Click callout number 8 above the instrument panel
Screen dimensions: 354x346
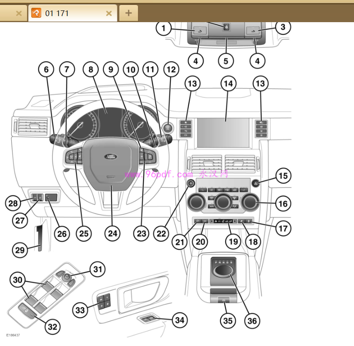(x=91, y=69)
